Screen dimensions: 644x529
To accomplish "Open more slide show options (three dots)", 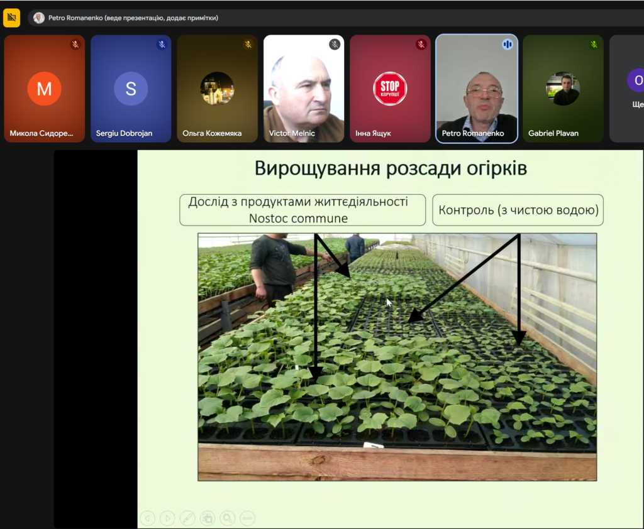I will (248, 518).
